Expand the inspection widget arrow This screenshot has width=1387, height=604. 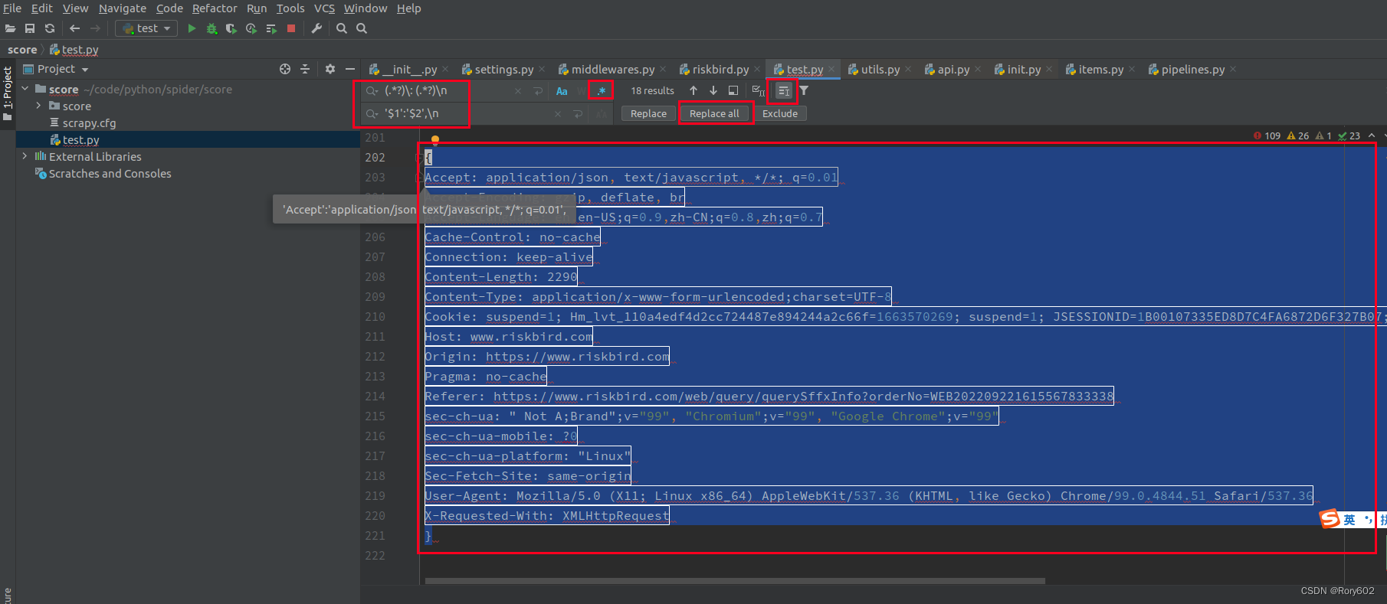point(1372,135)
